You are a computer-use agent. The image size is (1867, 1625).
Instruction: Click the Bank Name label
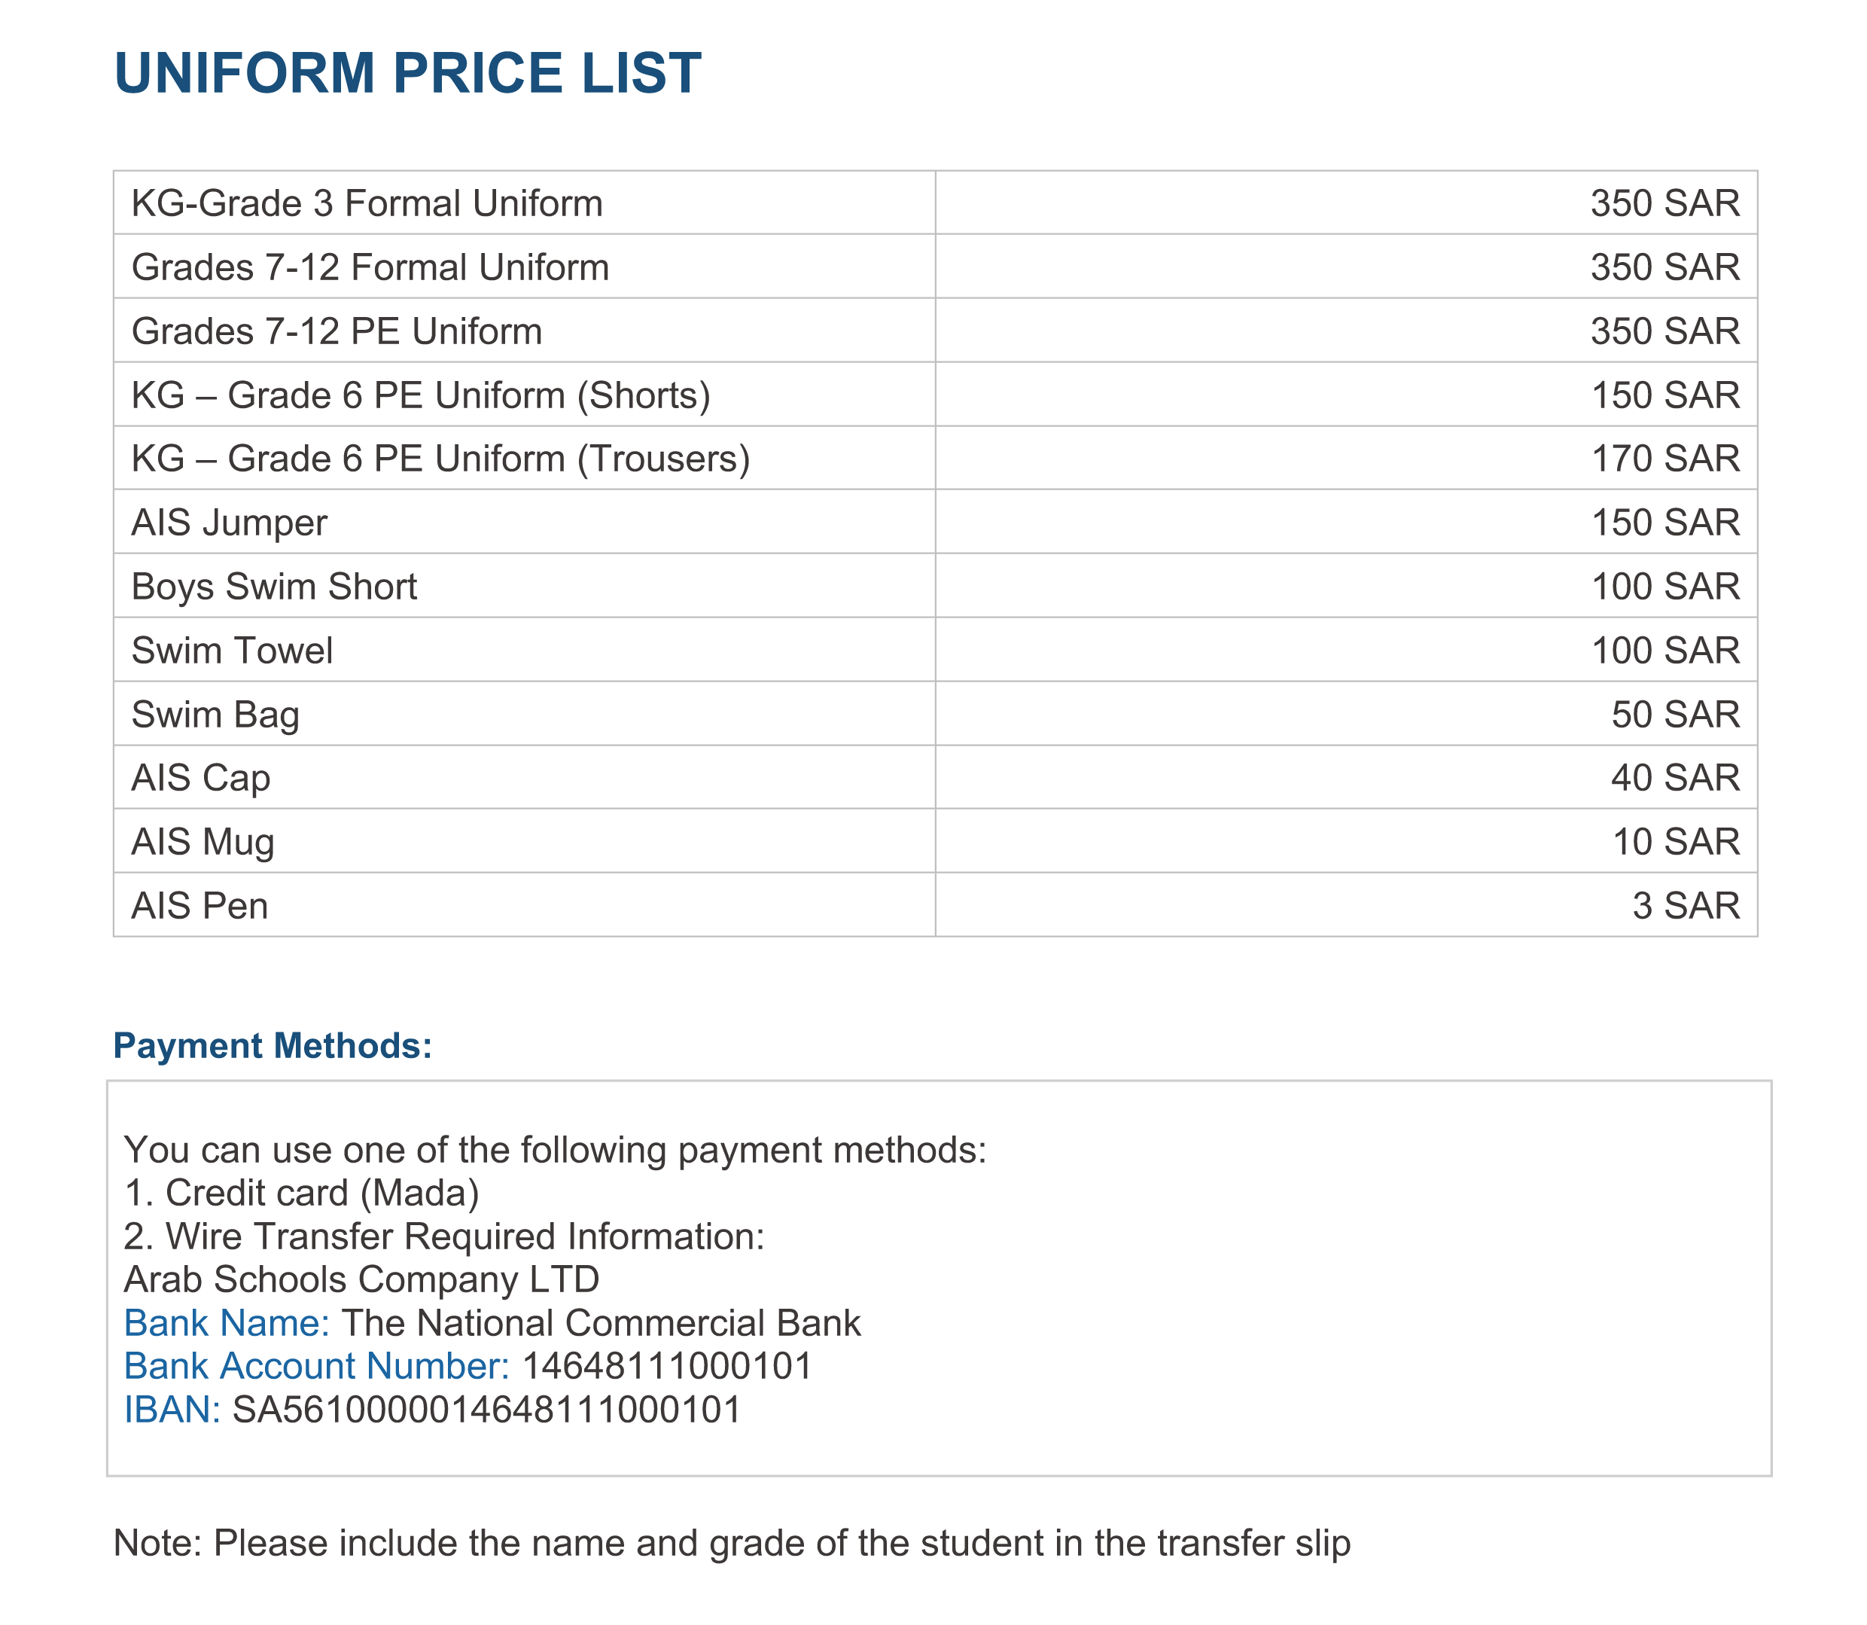click(x=227, y=1323)
